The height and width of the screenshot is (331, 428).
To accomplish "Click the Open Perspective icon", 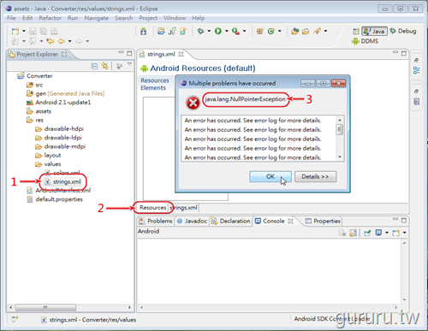I will point(356,31).
